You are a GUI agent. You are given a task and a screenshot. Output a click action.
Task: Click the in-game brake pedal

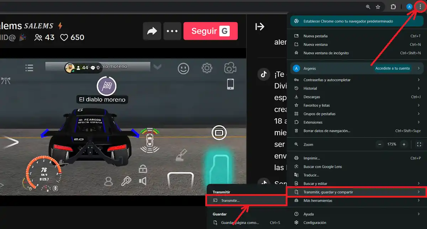pyautogui.click(x=180, y=180)
